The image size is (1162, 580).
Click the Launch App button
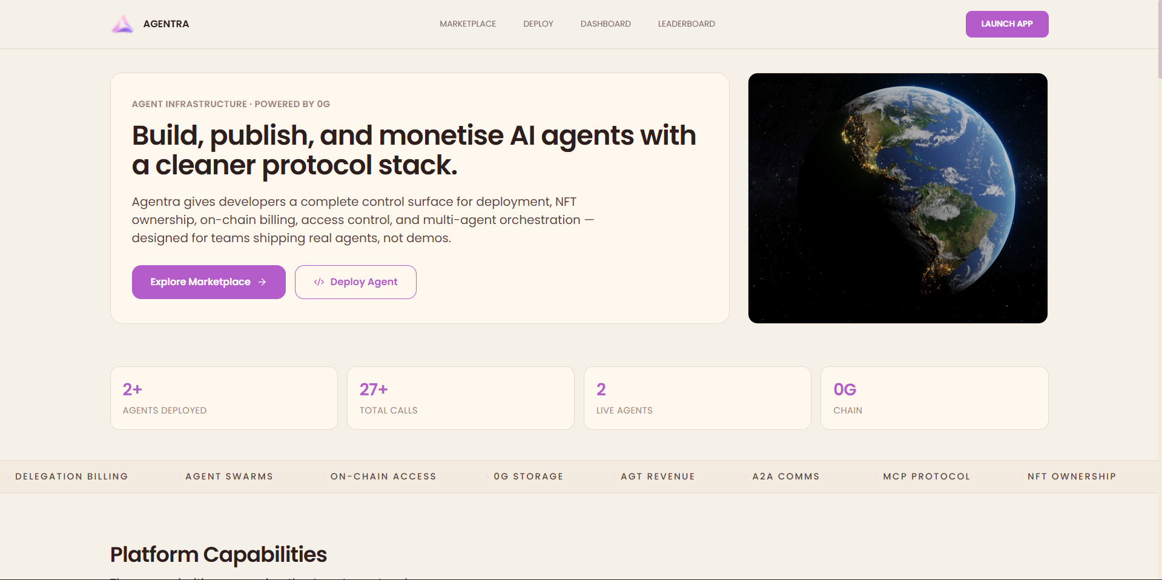[x=1007, y=24]
